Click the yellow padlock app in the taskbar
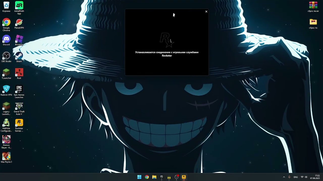This screenshot has height=181, width=323. 169,177
